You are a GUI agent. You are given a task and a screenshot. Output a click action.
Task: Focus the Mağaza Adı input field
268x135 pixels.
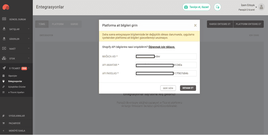[166, 56]
